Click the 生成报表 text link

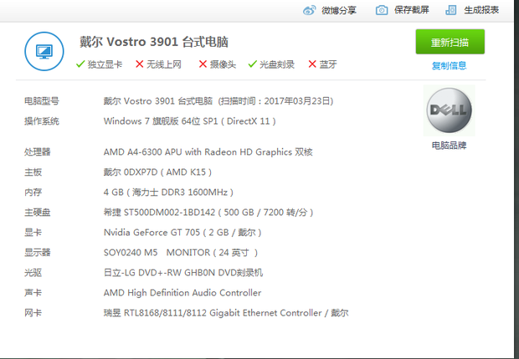(481, 10)
